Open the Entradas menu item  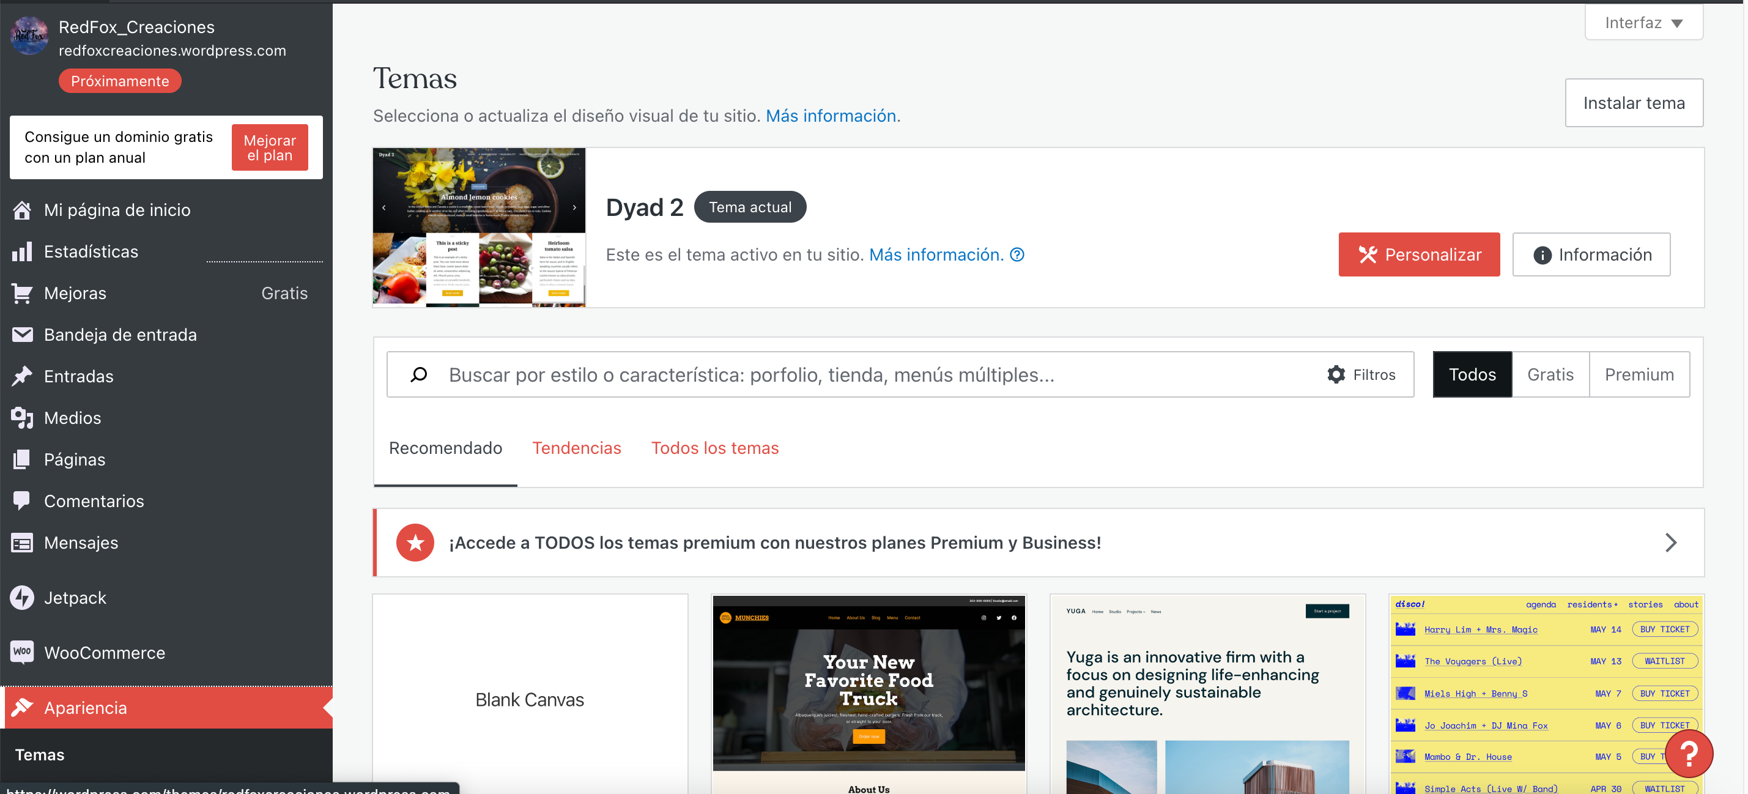coord(166,376)
